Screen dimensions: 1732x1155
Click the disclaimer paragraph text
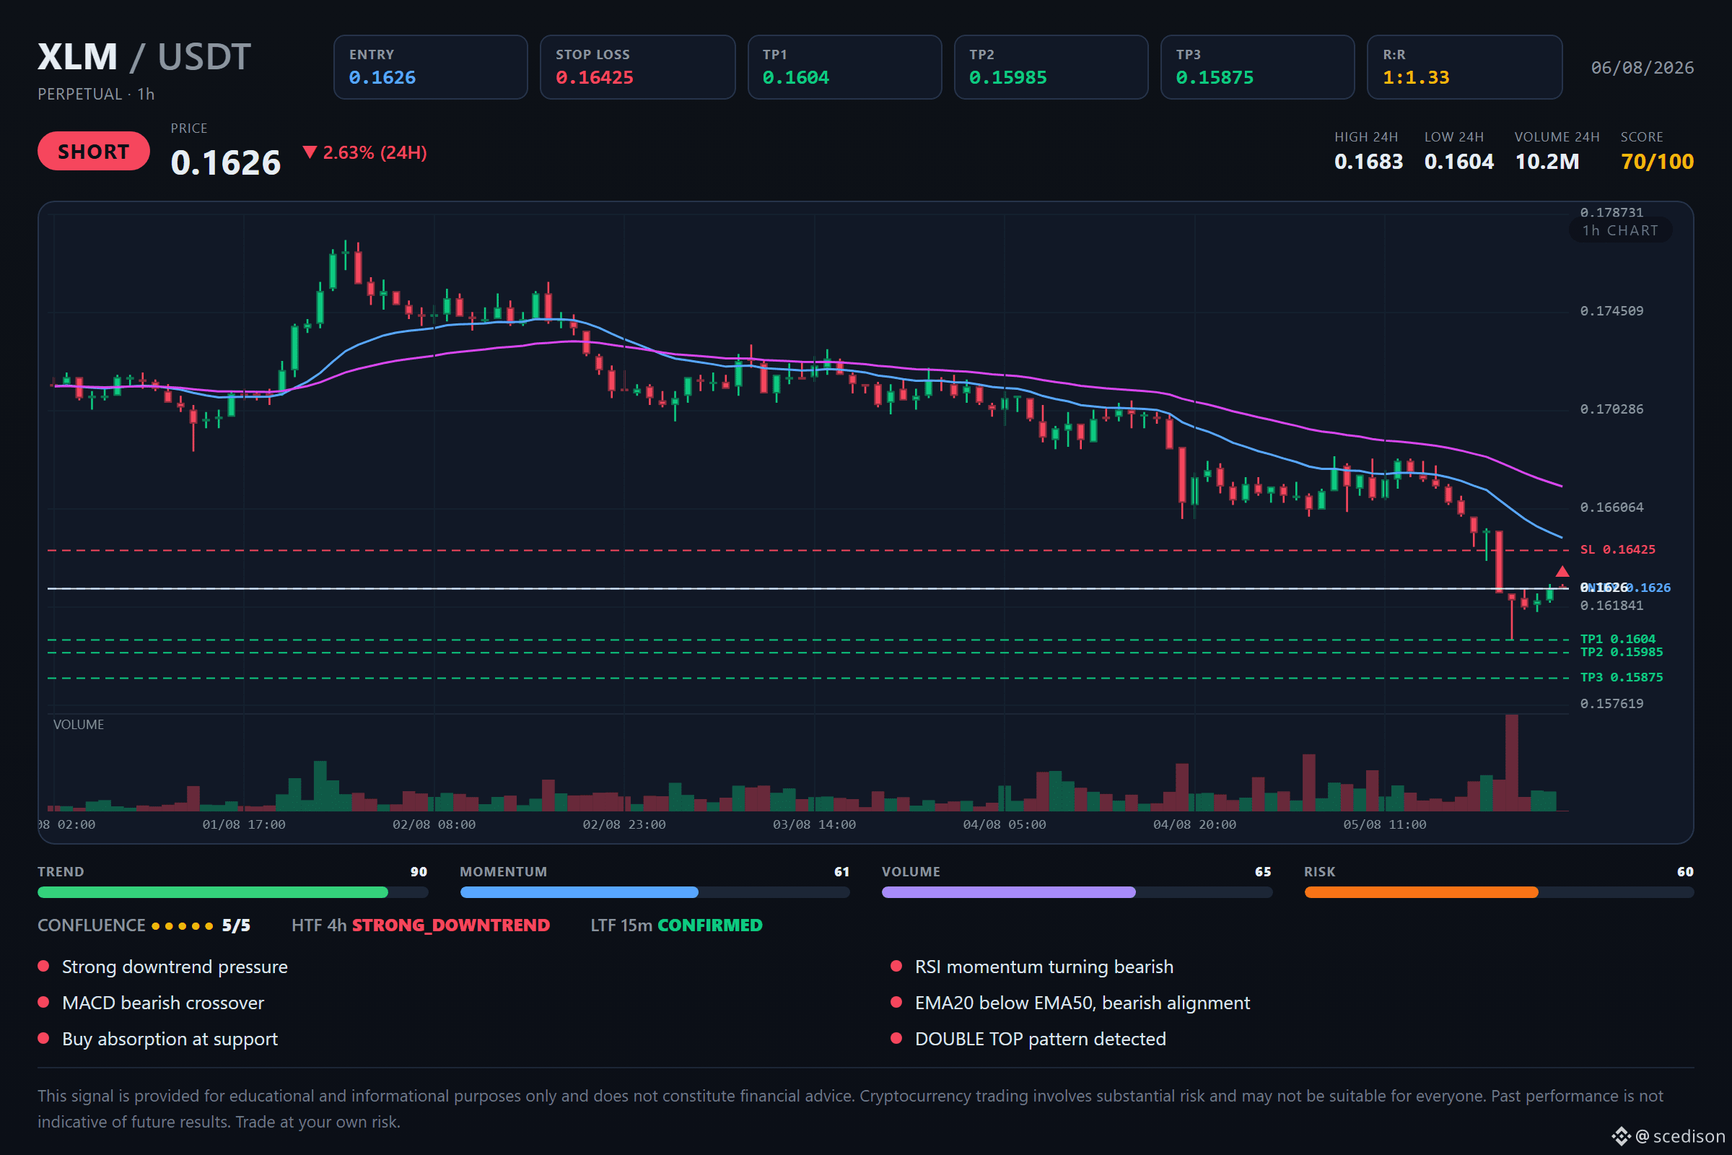[851, 1109]
